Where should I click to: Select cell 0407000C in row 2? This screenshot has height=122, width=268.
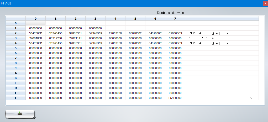155,34
